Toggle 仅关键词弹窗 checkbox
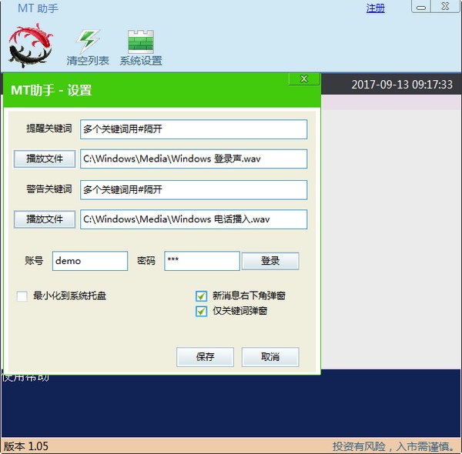 pos(202,311)
